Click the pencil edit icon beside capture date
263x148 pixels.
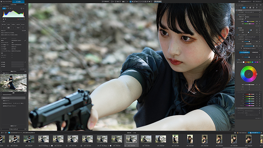coord(25,40)
